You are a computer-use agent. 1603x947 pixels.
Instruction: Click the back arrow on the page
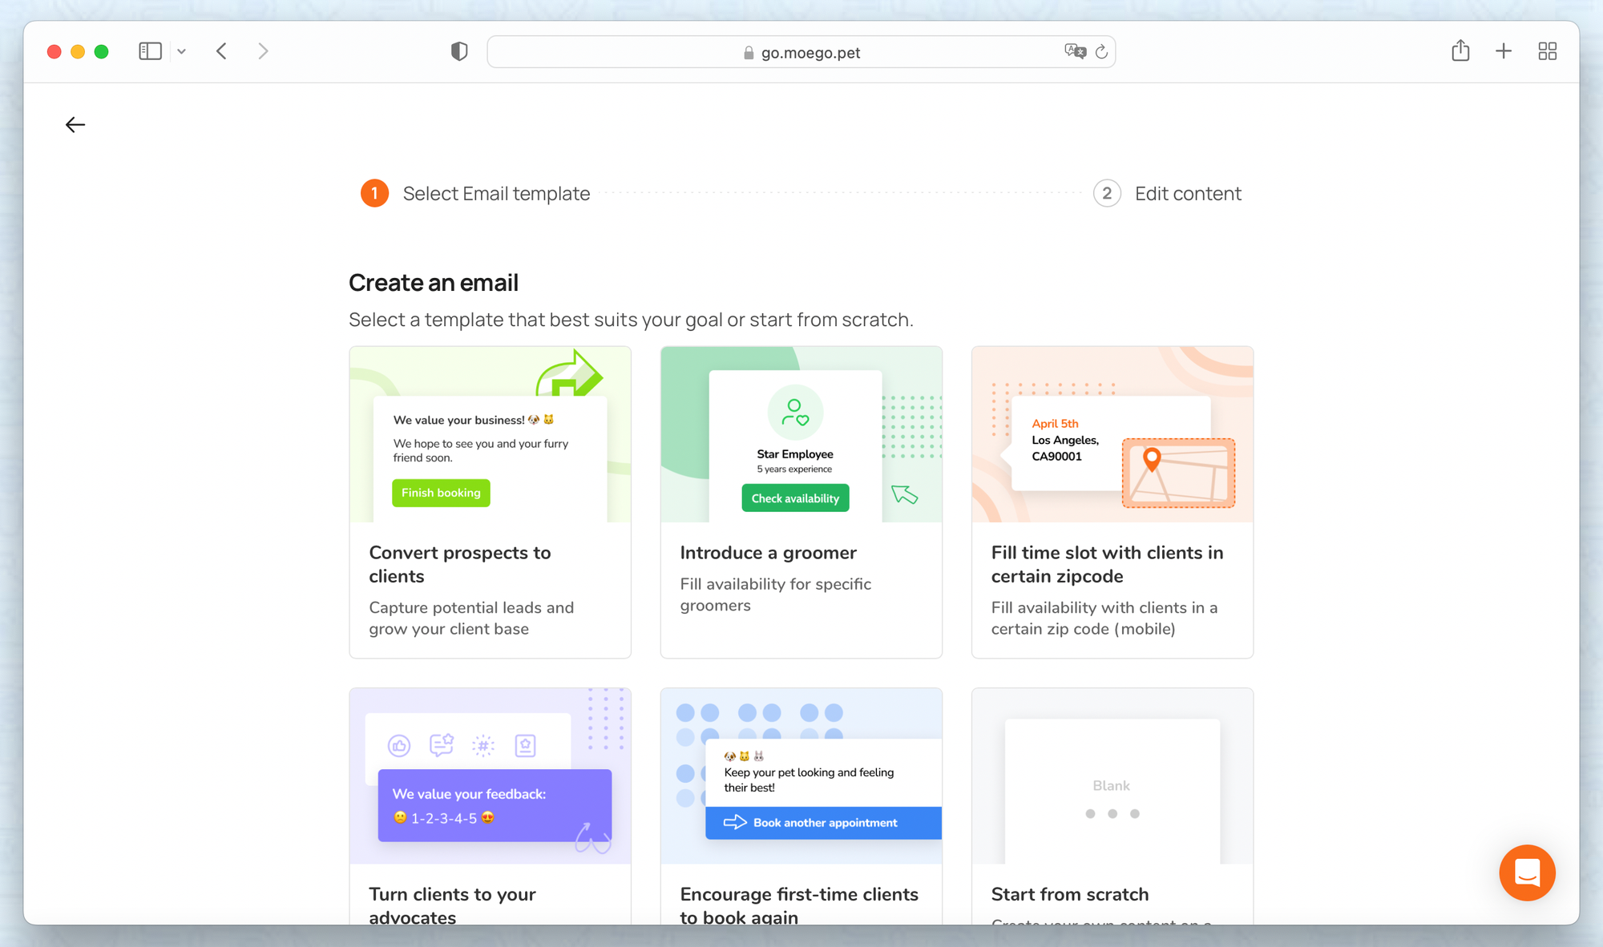pyautogui.click(x=75, y=125)
